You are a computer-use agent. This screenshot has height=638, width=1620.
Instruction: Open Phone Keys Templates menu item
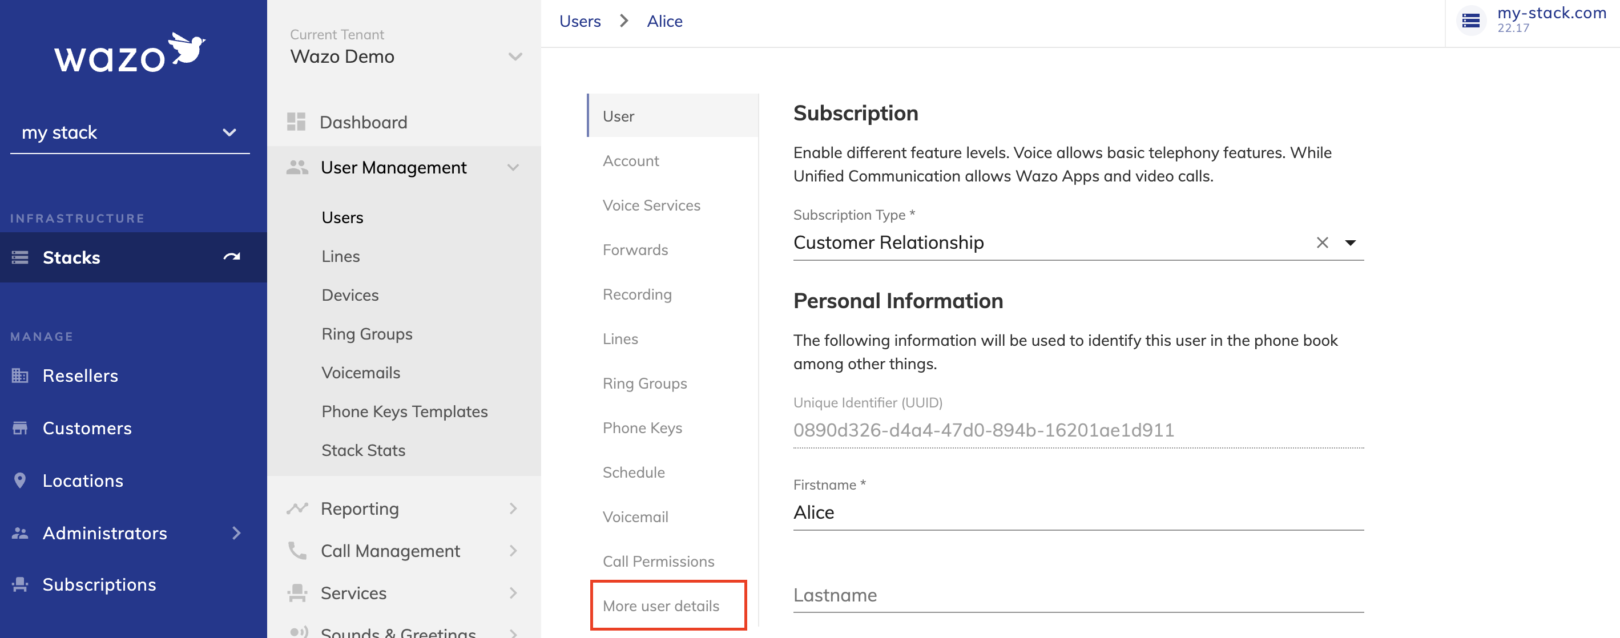pyautogui.click(x=404, y=411)
